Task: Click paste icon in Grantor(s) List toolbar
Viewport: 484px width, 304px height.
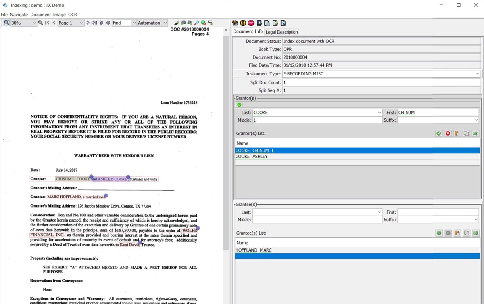Action: click(x=457, y=133)
